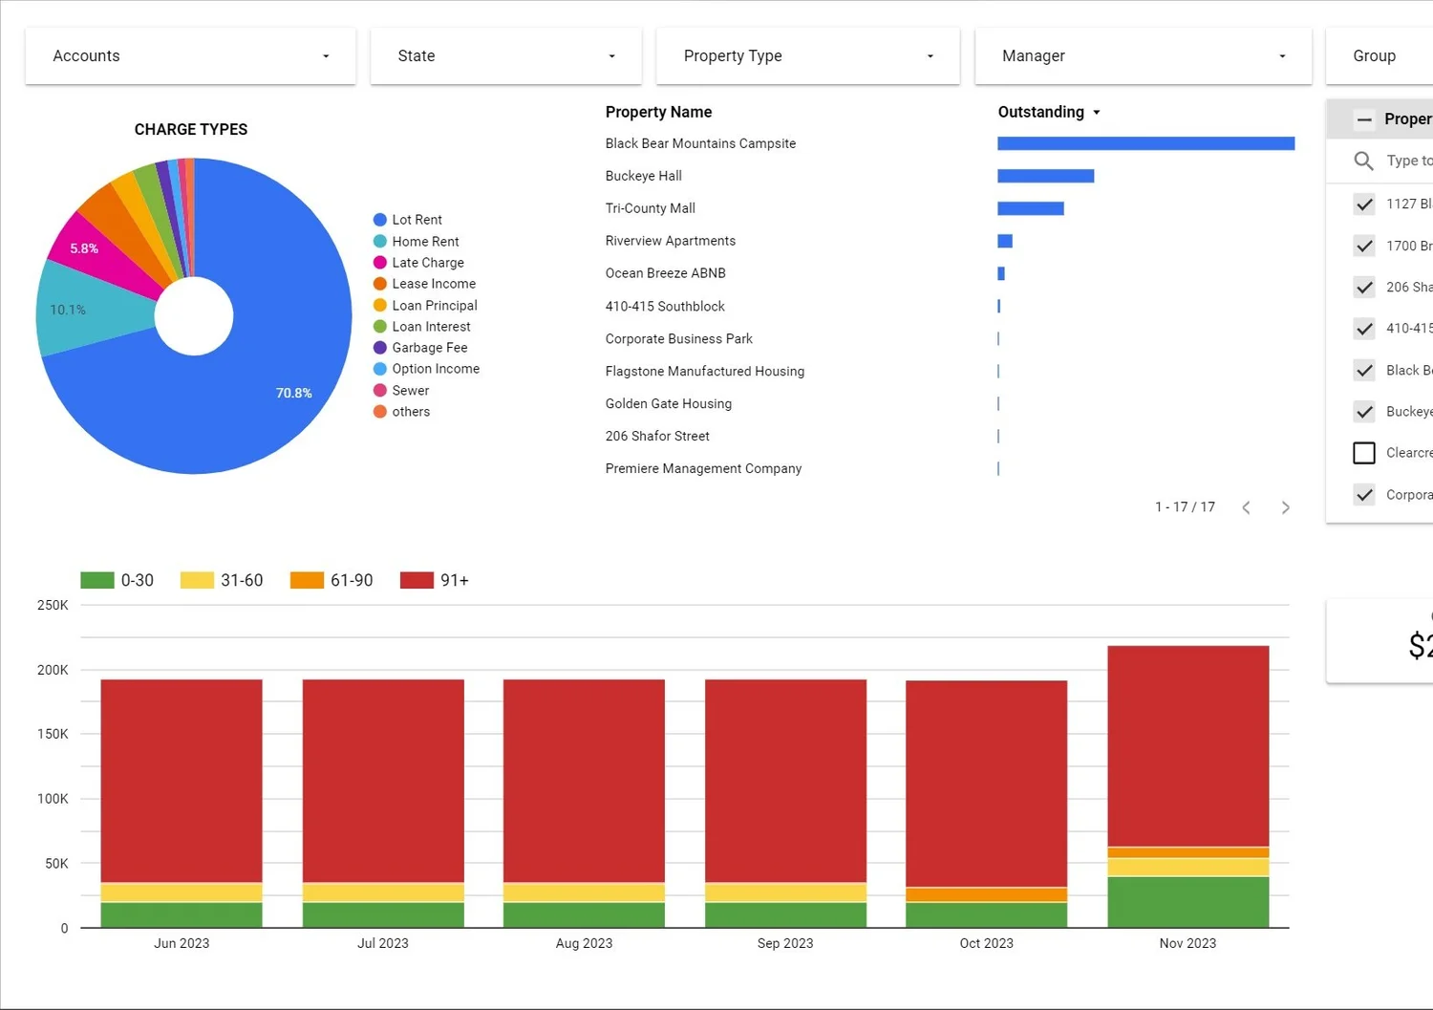Open the Property Type filter dropdown

point(930,55)
